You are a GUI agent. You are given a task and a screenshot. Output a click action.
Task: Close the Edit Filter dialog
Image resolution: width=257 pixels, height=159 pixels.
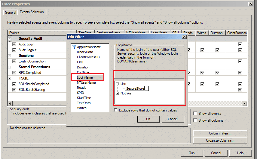tap(184, 37)
